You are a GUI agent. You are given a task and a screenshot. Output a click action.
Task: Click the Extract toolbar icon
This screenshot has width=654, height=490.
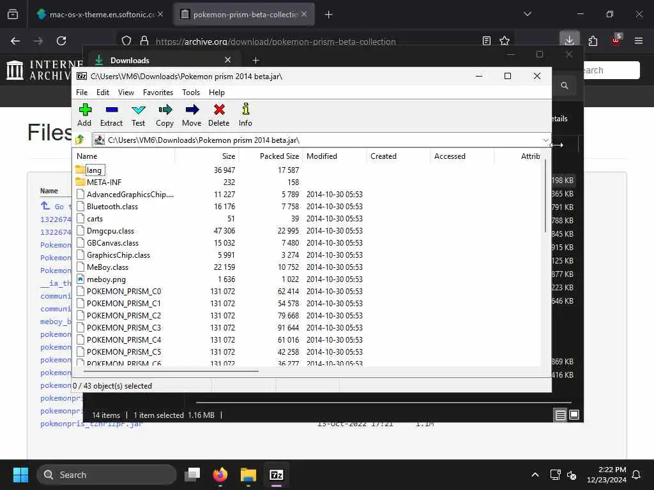[111, 110]
